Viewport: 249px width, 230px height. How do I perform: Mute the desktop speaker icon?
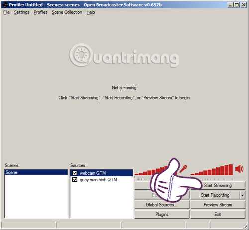(239, 169)
